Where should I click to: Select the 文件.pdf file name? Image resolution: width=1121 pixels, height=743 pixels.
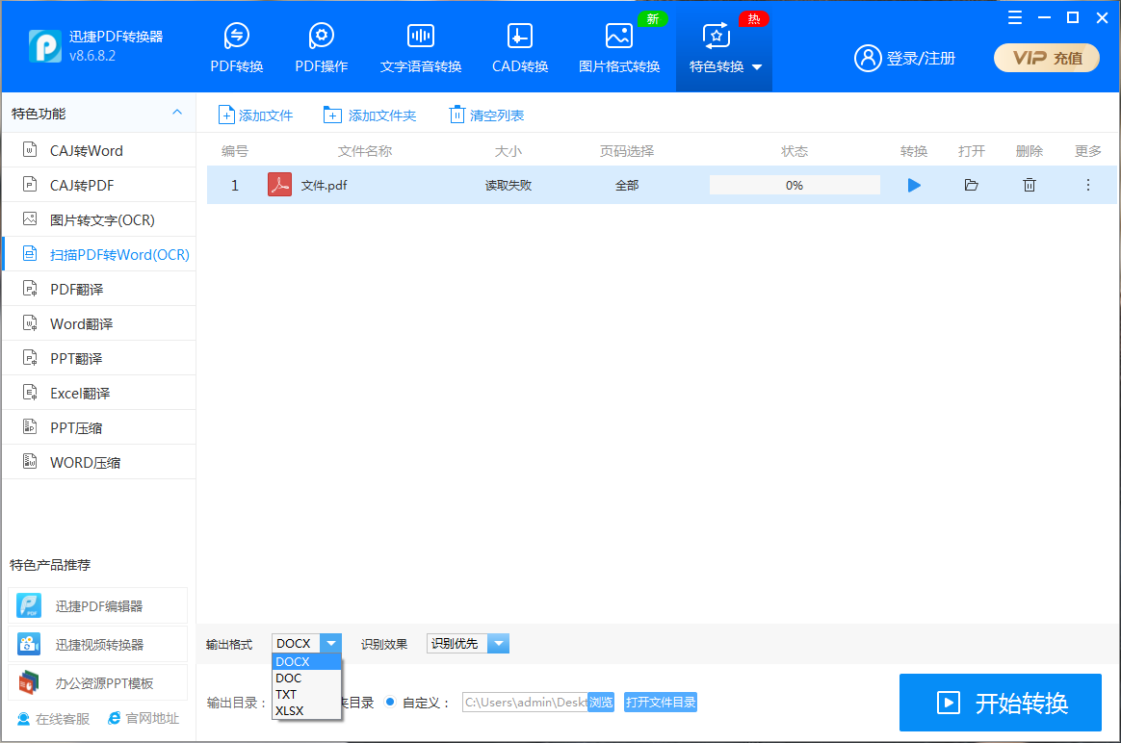click(x=324, y=185)
